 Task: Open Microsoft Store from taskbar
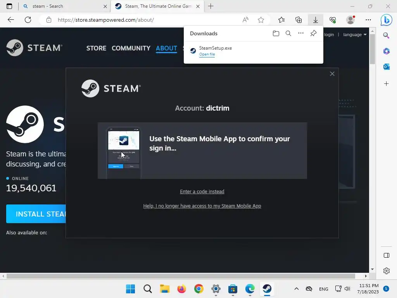pos(233,289)
